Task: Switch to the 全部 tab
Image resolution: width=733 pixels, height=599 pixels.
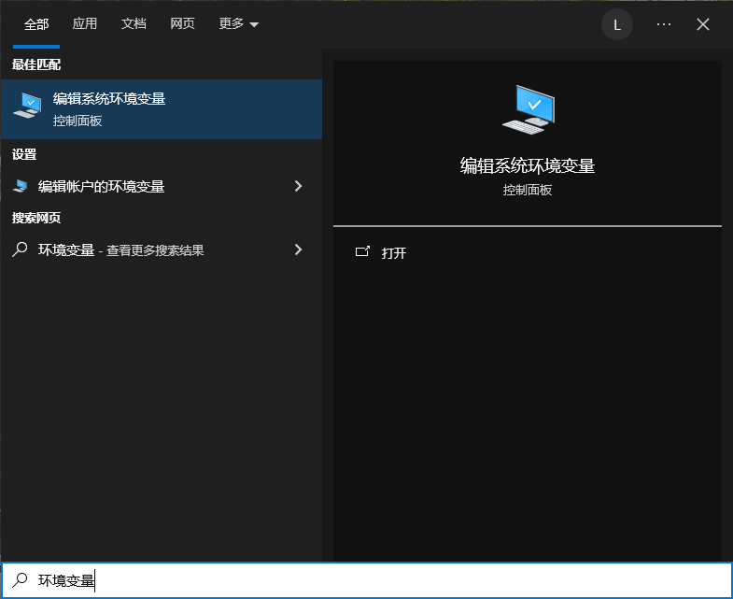Action: pyautogui.click(x=36, y=24)
